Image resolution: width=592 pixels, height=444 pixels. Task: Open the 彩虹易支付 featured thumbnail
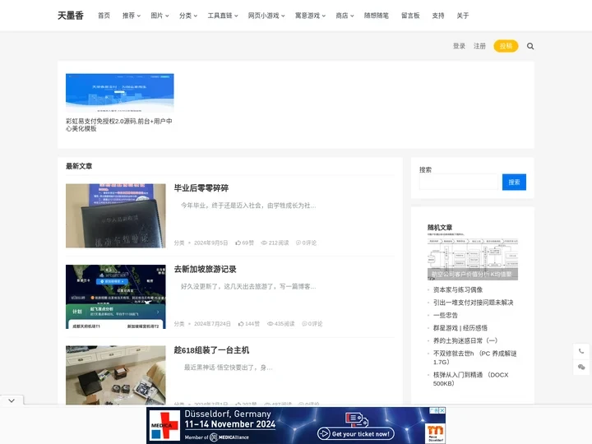pyautogui.click(x=120, y=92)
